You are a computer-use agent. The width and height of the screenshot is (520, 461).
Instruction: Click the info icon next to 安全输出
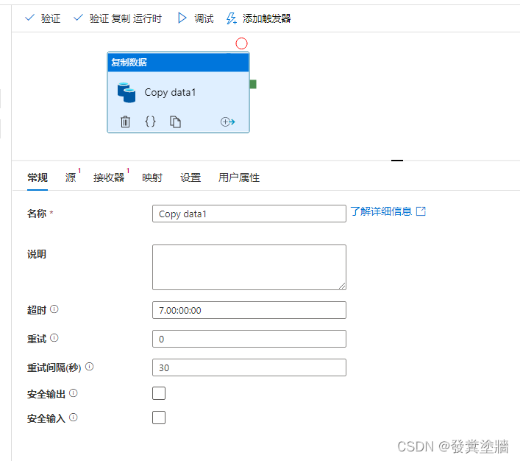pos(74,393)
